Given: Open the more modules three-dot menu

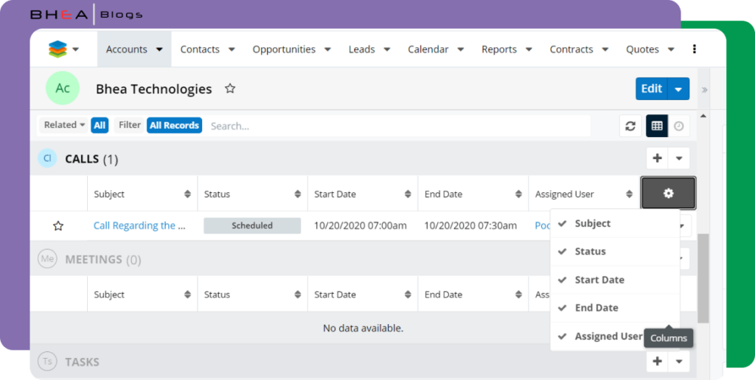Looking at the screenshot, I should tap(695, 49).
